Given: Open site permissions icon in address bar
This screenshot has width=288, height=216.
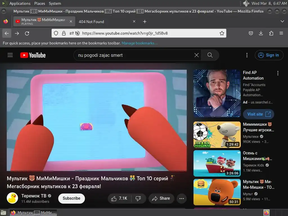Looking at the screenshot, I should click(x=71, y=33).
